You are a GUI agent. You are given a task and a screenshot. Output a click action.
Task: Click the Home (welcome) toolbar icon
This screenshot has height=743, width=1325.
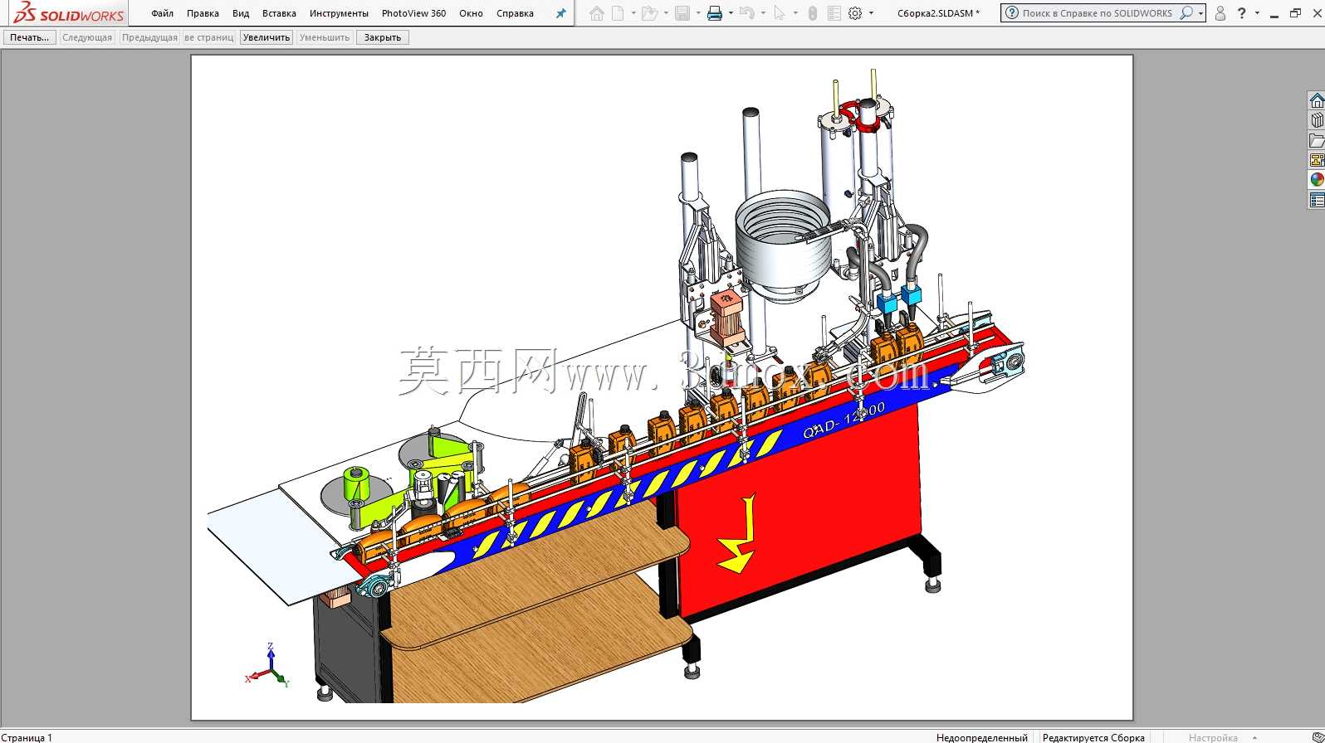pos(597,13)
